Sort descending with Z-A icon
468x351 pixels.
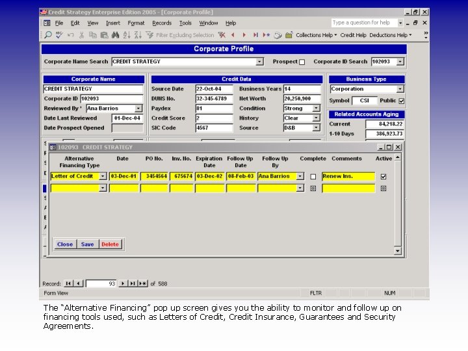click(x=138, y=35)
